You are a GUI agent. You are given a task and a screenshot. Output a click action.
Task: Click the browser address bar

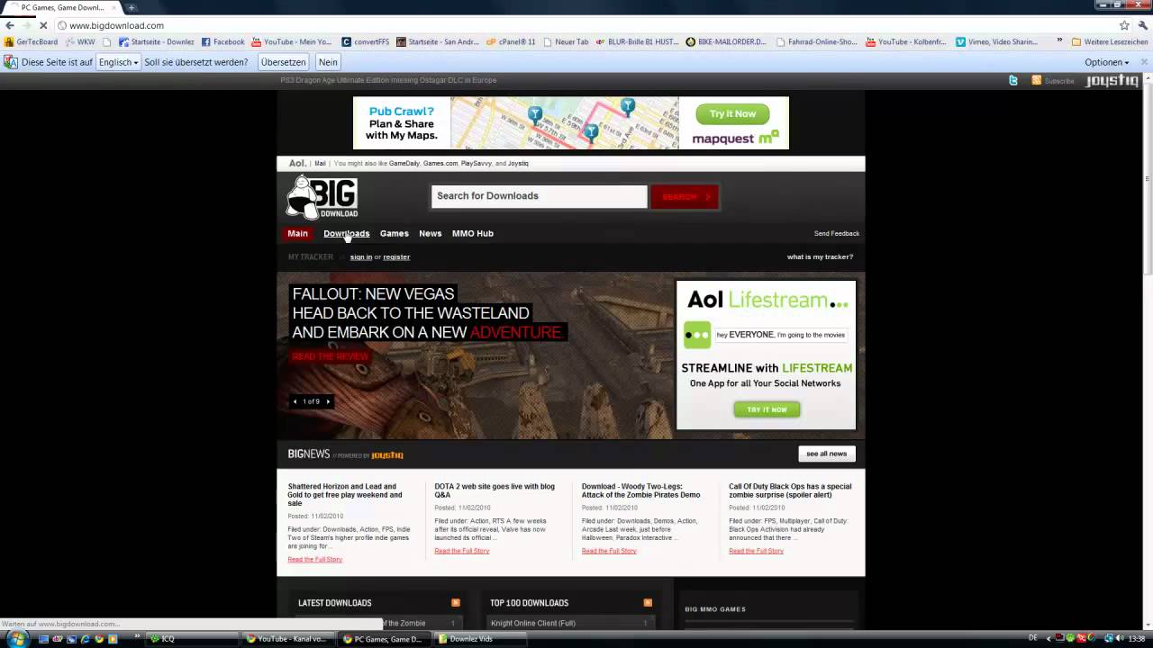click(x=586, y=25)
